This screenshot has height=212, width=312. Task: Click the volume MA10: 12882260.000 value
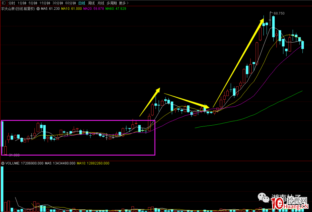(x=93, y=163)
